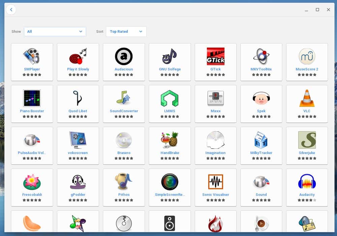
Task: Open the Audacious app icon
Action: [x=124, y=56]
